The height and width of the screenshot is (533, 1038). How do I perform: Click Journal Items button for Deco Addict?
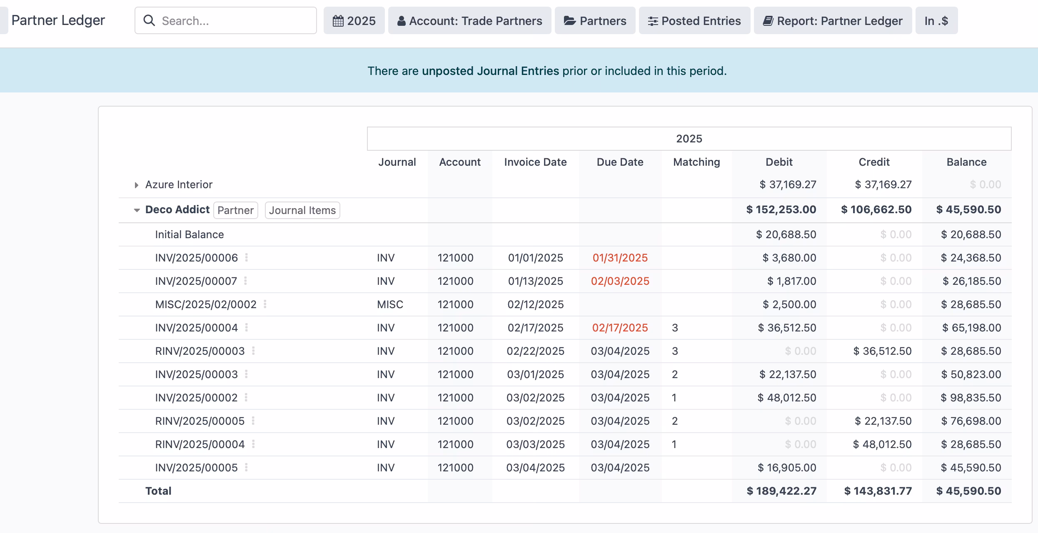pos(302,210)
